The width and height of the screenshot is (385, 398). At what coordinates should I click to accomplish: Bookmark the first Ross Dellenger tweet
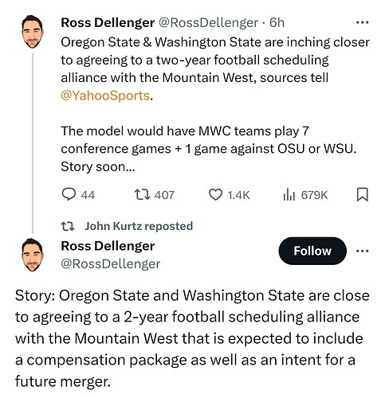coord(362,194)
